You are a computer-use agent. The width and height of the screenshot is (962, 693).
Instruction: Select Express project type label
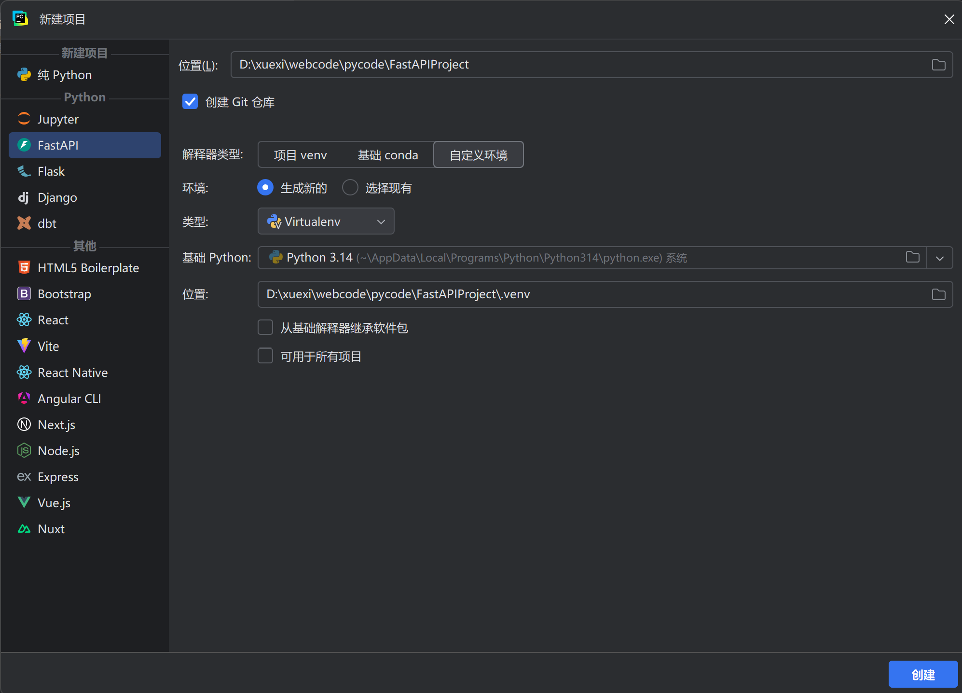[58, 477]
